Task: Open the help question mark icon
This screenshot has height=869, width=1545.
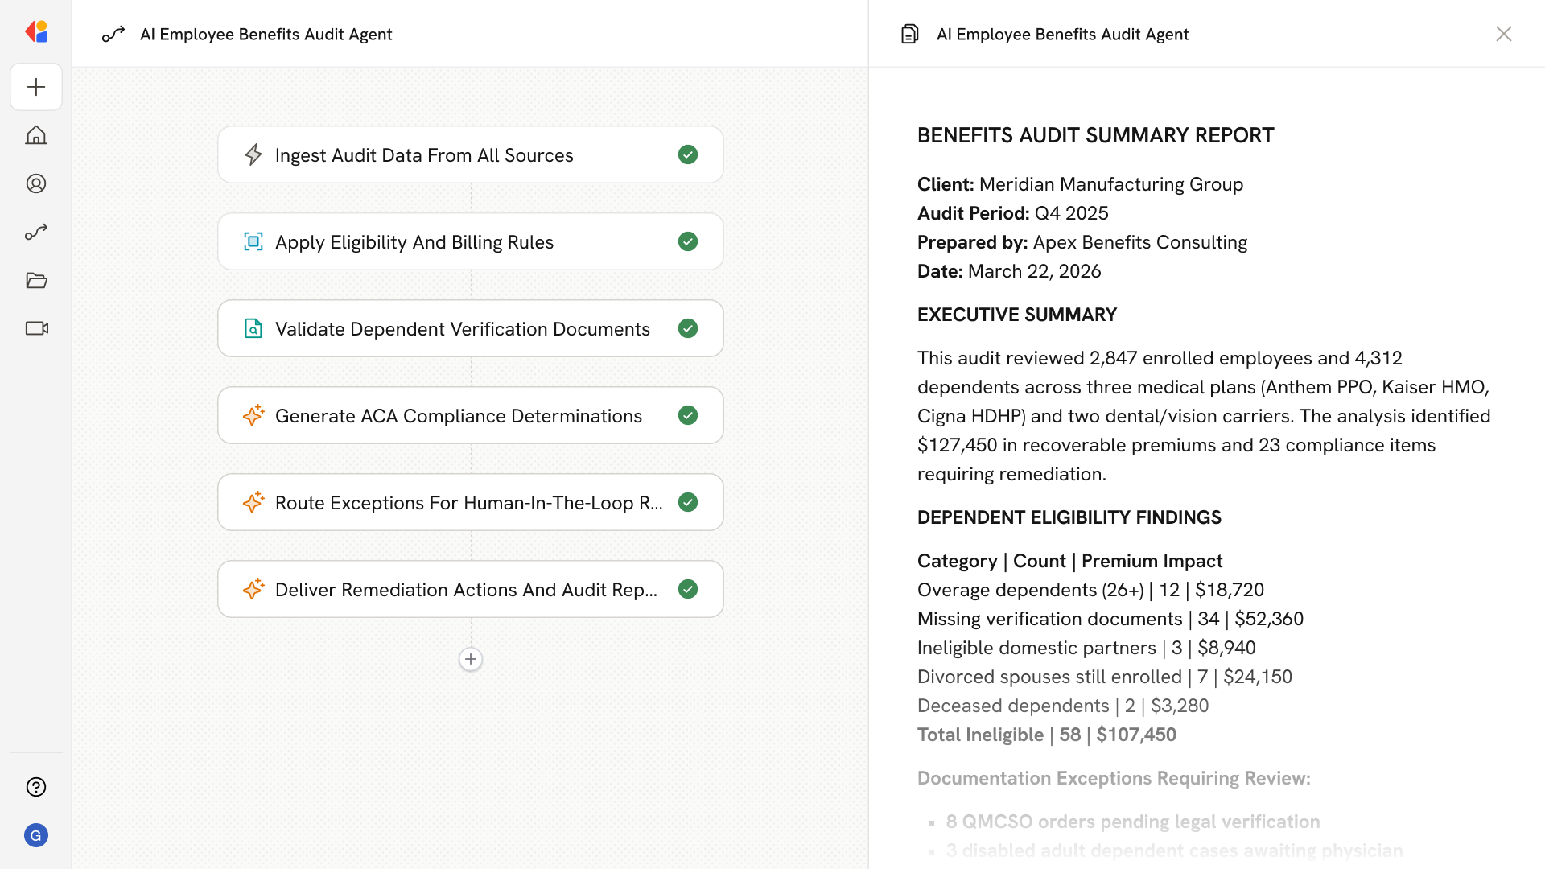Action: pyautogui.click(x=36, y=787)
